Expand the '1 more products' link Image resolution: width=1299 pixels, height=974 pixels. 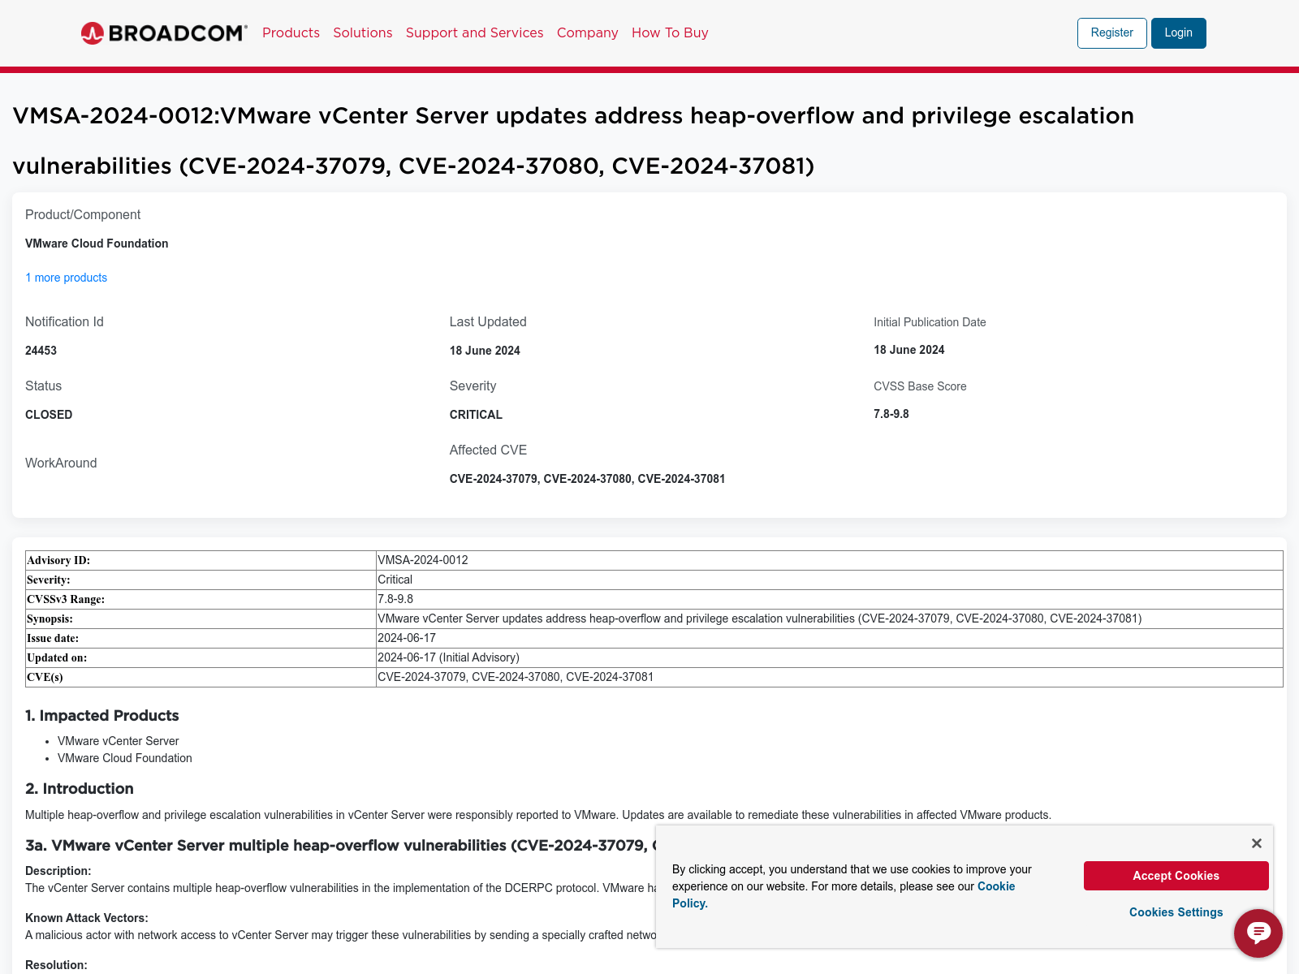click(x=66, y=278)
